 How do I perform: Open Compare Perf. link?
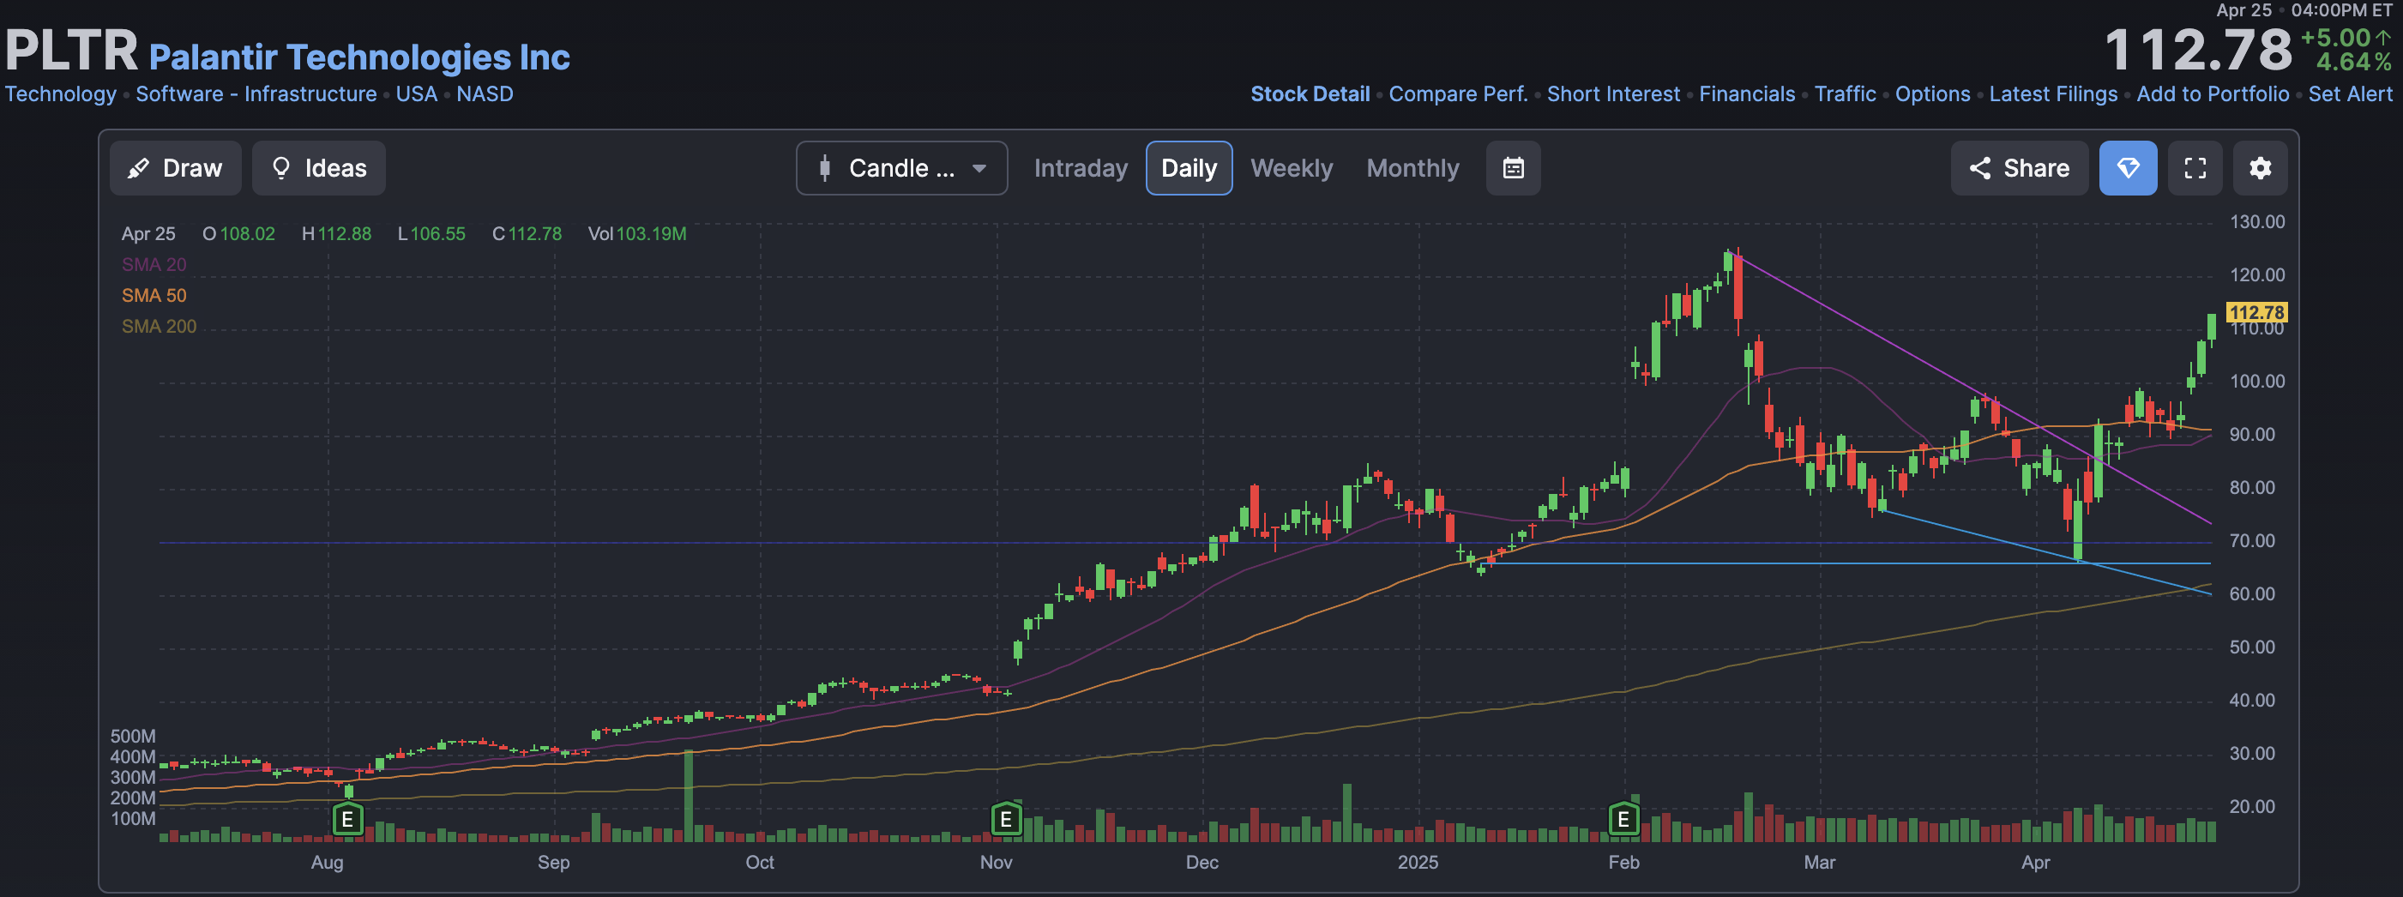[1458, 94]
